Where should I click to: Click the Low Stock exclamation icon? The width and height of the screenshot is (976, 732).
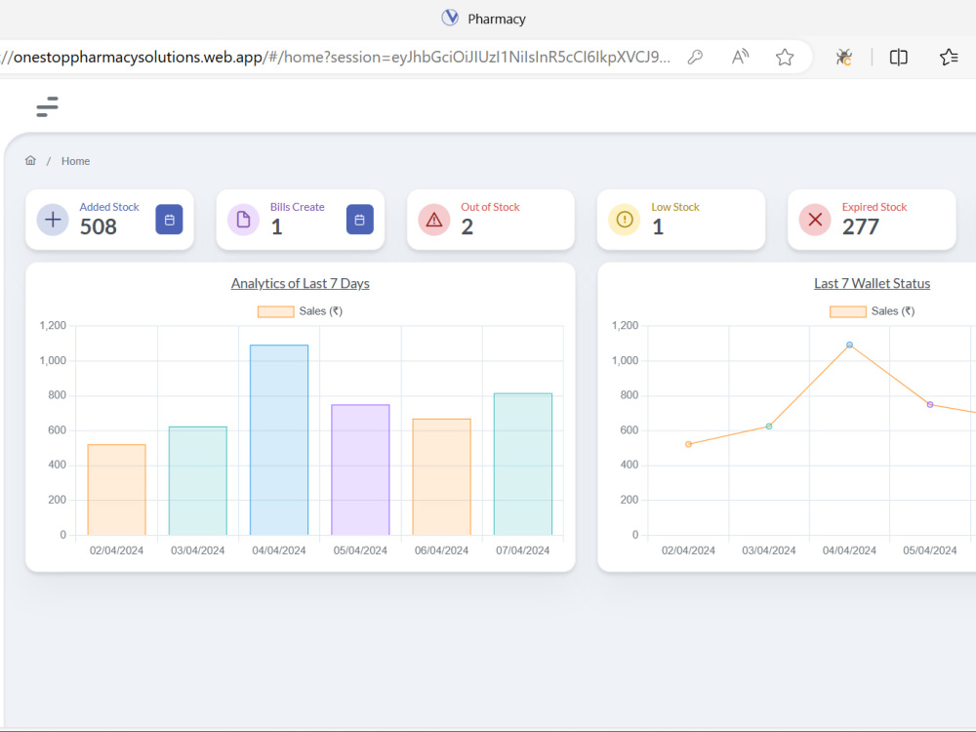[x=625, y=220]
